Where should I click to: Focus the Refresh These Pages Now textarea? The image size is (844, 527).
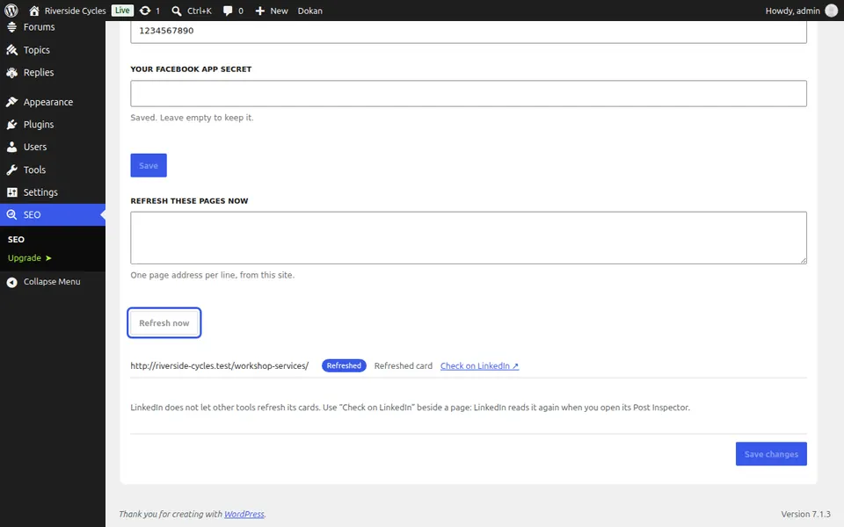coord(469,238)
